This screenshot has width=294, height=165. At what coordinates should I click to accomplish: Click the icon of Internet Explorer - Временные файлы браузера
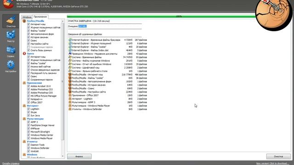[70, 40]
